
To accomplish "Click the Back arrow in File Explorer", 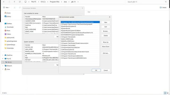I will pyautogui.click(x=4, y=2).
